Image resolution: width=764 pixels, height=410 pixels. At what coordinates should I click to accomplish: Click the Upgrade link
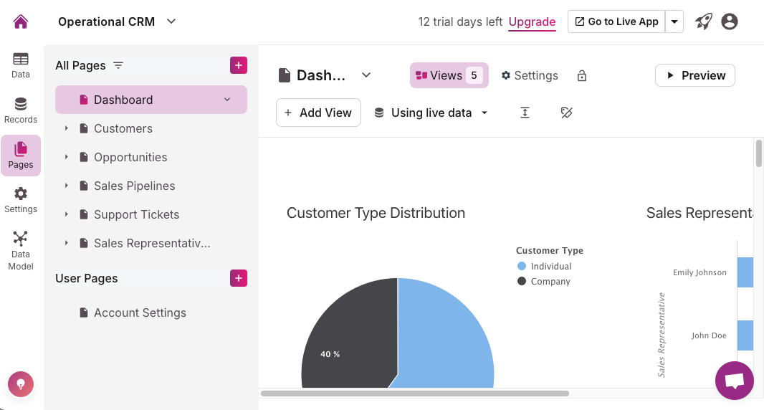[532, 22]
